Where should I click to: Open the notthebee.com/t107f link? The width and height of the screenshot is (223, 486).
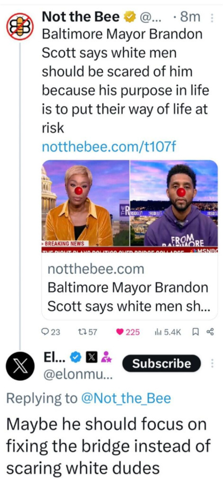pyautogui.click(x=108, y=146)
